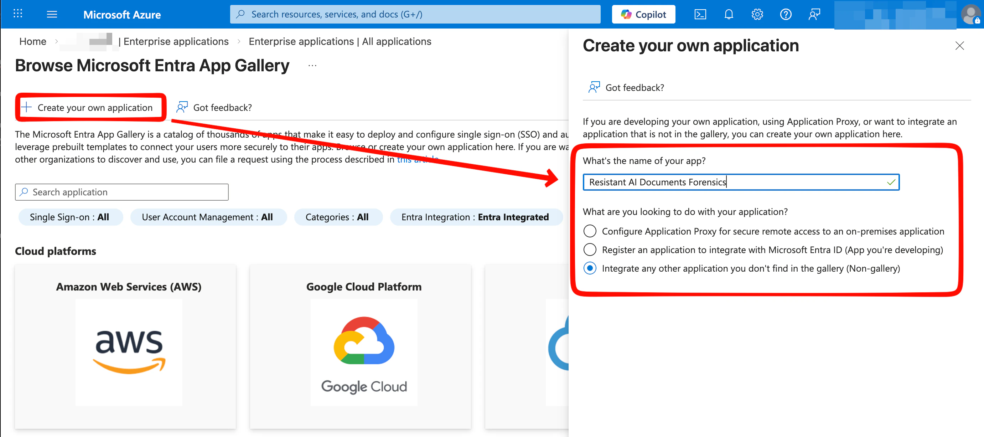This screenshot has width=984, height=437.
Task: Open the hamburger portal menu
Action: 52,14
